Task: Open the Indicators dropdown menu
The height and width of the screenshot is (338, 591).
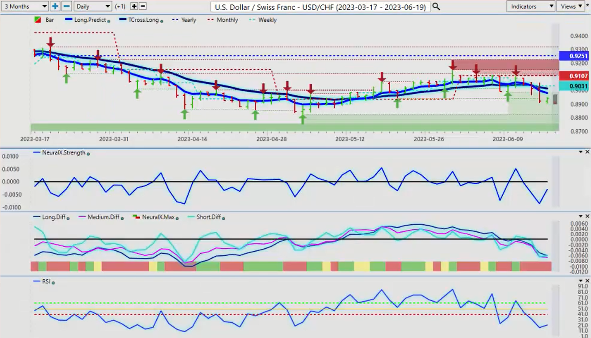Action: coord(531,6)
